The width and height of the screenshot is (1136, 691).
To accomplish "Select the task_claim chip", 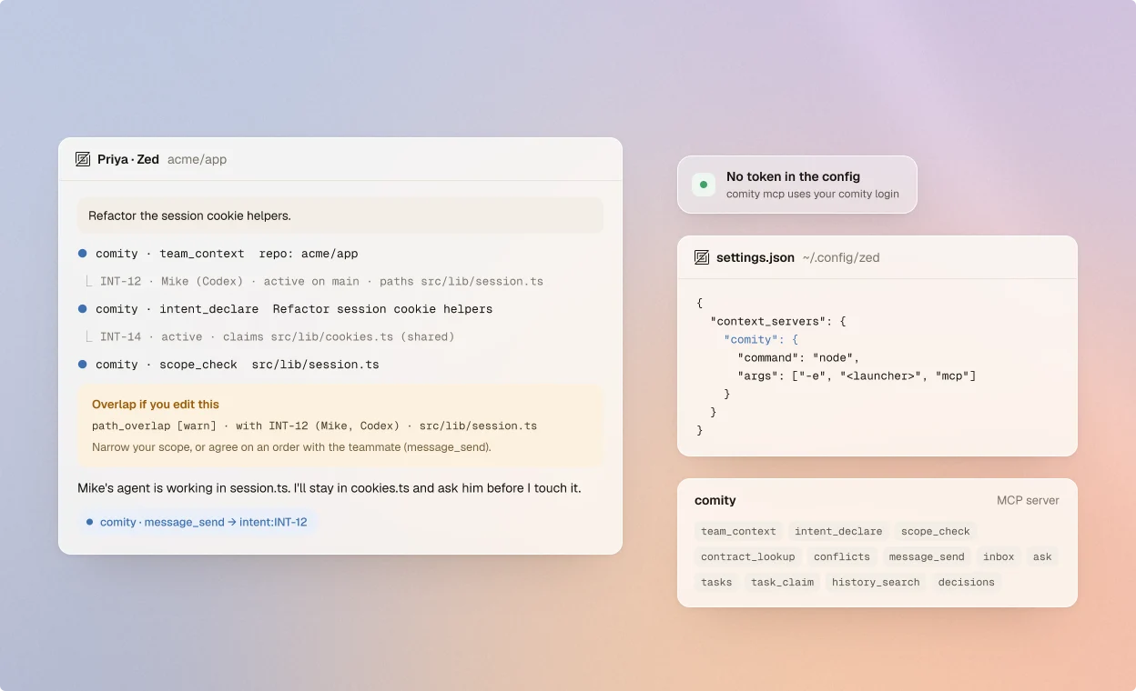I will coord(782,582).
